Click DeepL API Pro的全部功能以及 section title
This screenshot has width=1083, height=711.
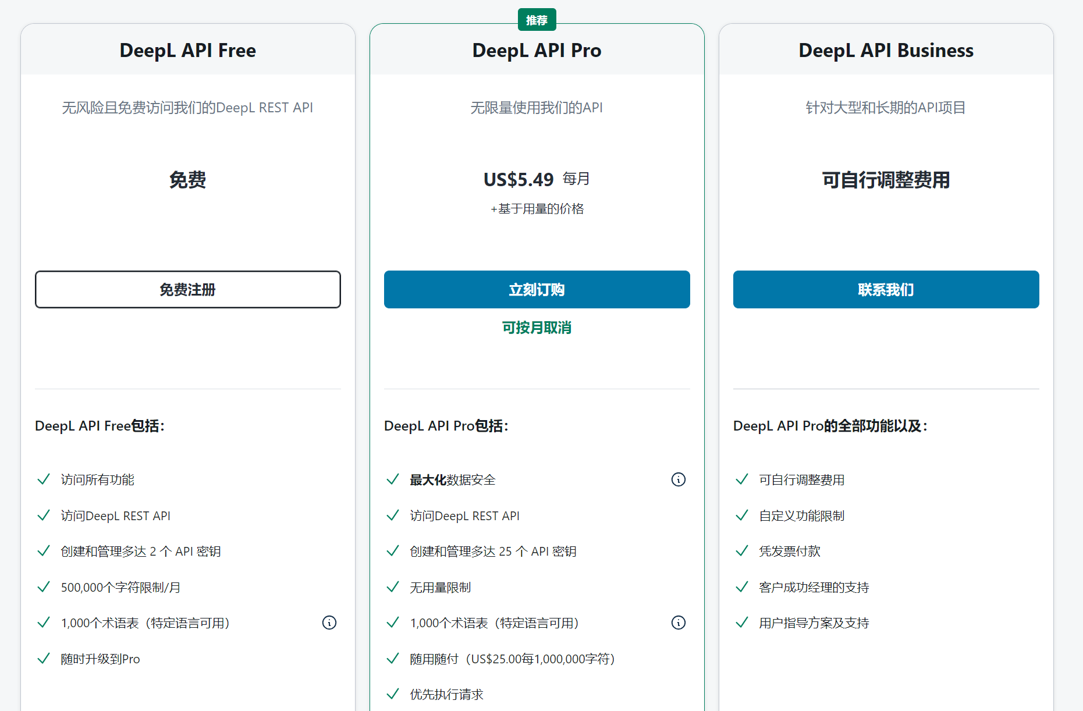pos(830,426)
